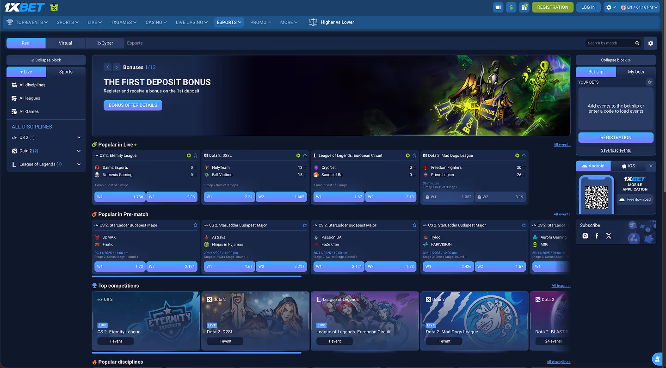Open the EN language and time dropdown

pyautogui.click(x=639, y=7)
